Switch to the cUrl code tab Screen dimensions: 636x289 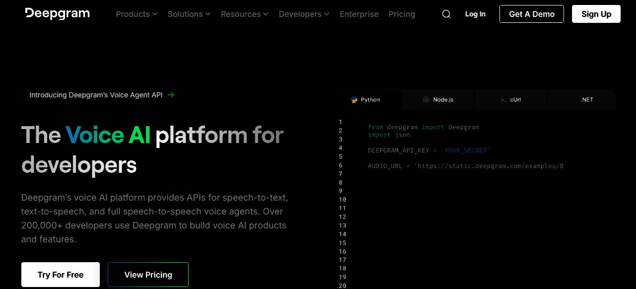(511, 100)
